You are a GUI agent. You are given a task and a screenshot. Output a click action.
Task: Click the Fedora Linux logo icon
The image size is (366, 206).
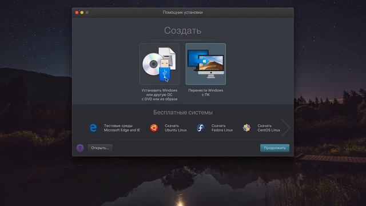(201, 128)
